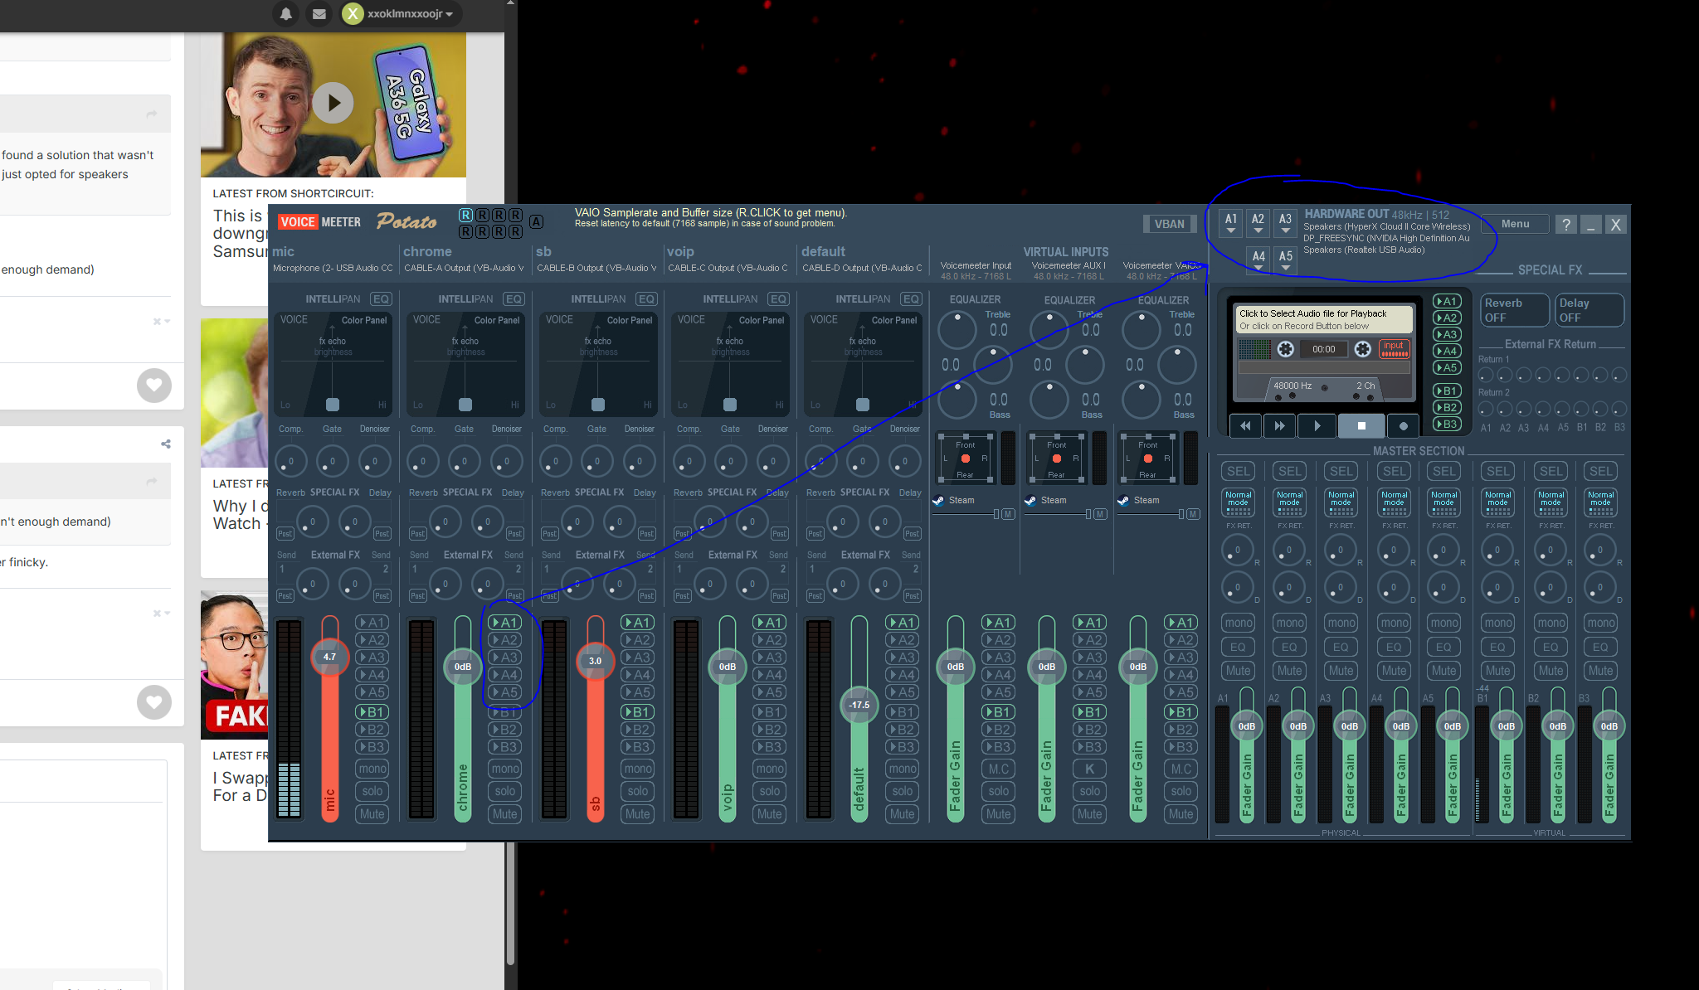Click the mic strip Gate knob

click(333, 461)
